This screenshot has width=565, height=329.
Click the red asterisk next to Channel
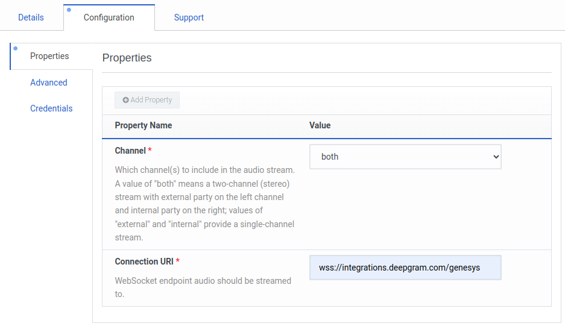coord(150,151)
